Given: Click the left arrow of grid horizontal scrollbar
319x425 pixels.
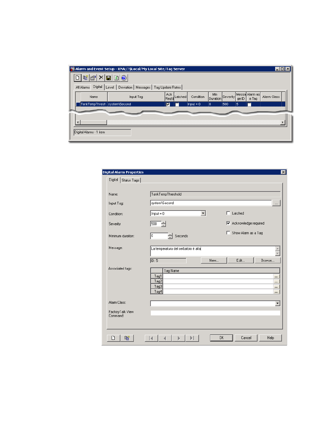Looking at the screenshot, I should (78, 122).
